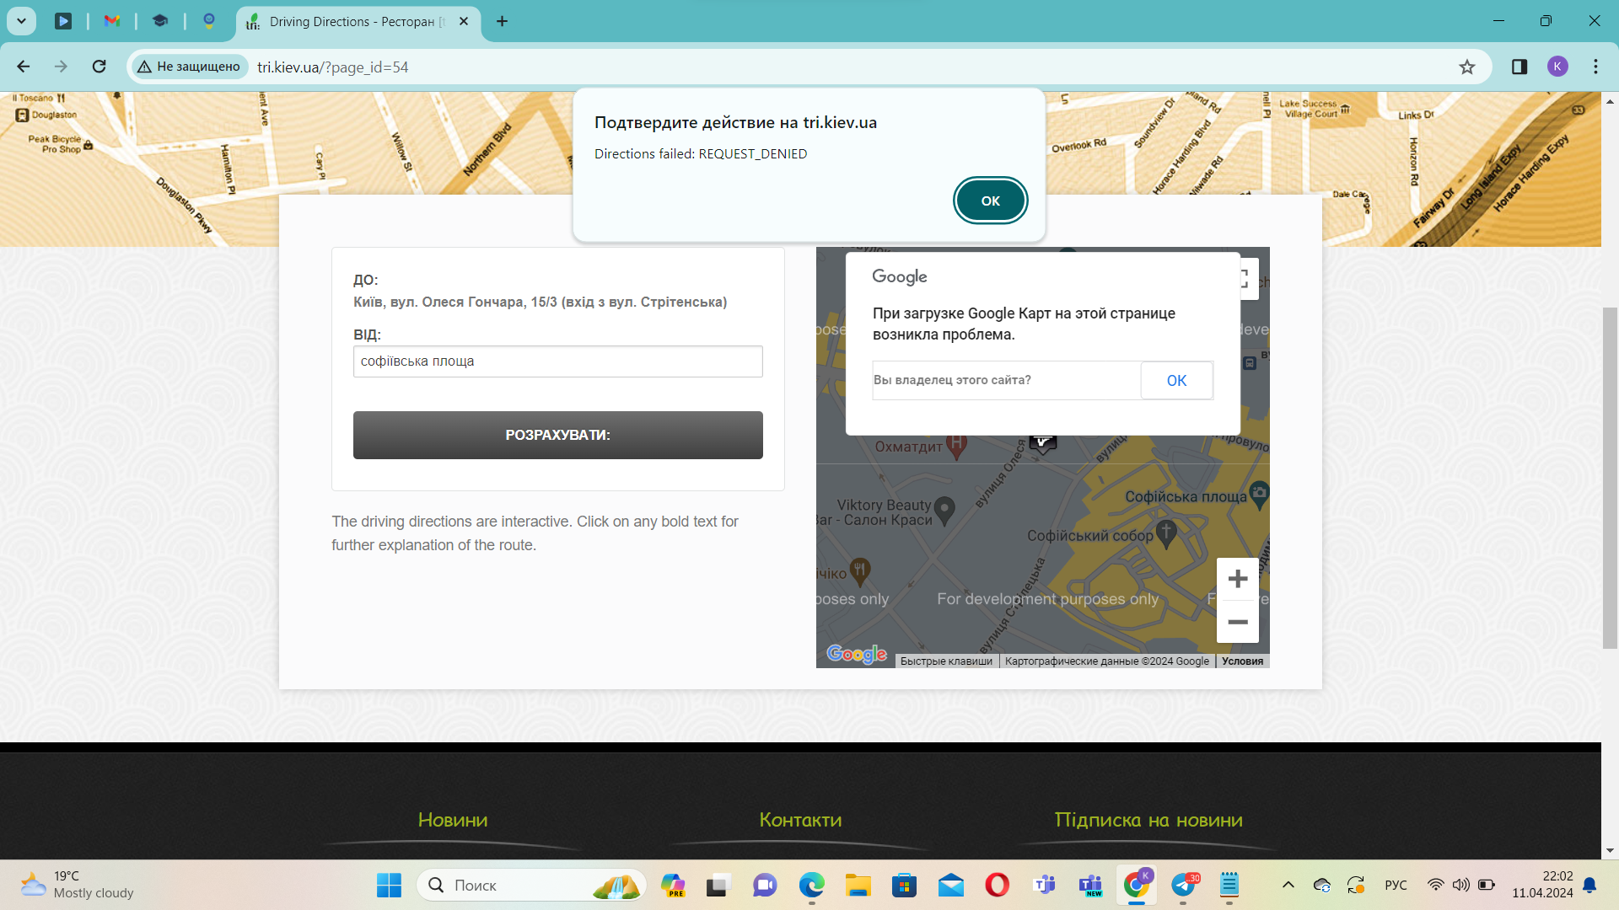This screenshot has height=910, width=1619.
Task: Go back to previous page
Action: coord(24,67)
